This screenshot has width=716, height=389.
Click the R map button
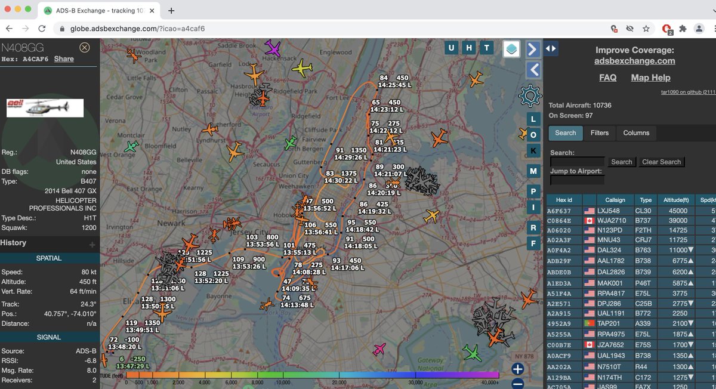[x=533, y=228]
